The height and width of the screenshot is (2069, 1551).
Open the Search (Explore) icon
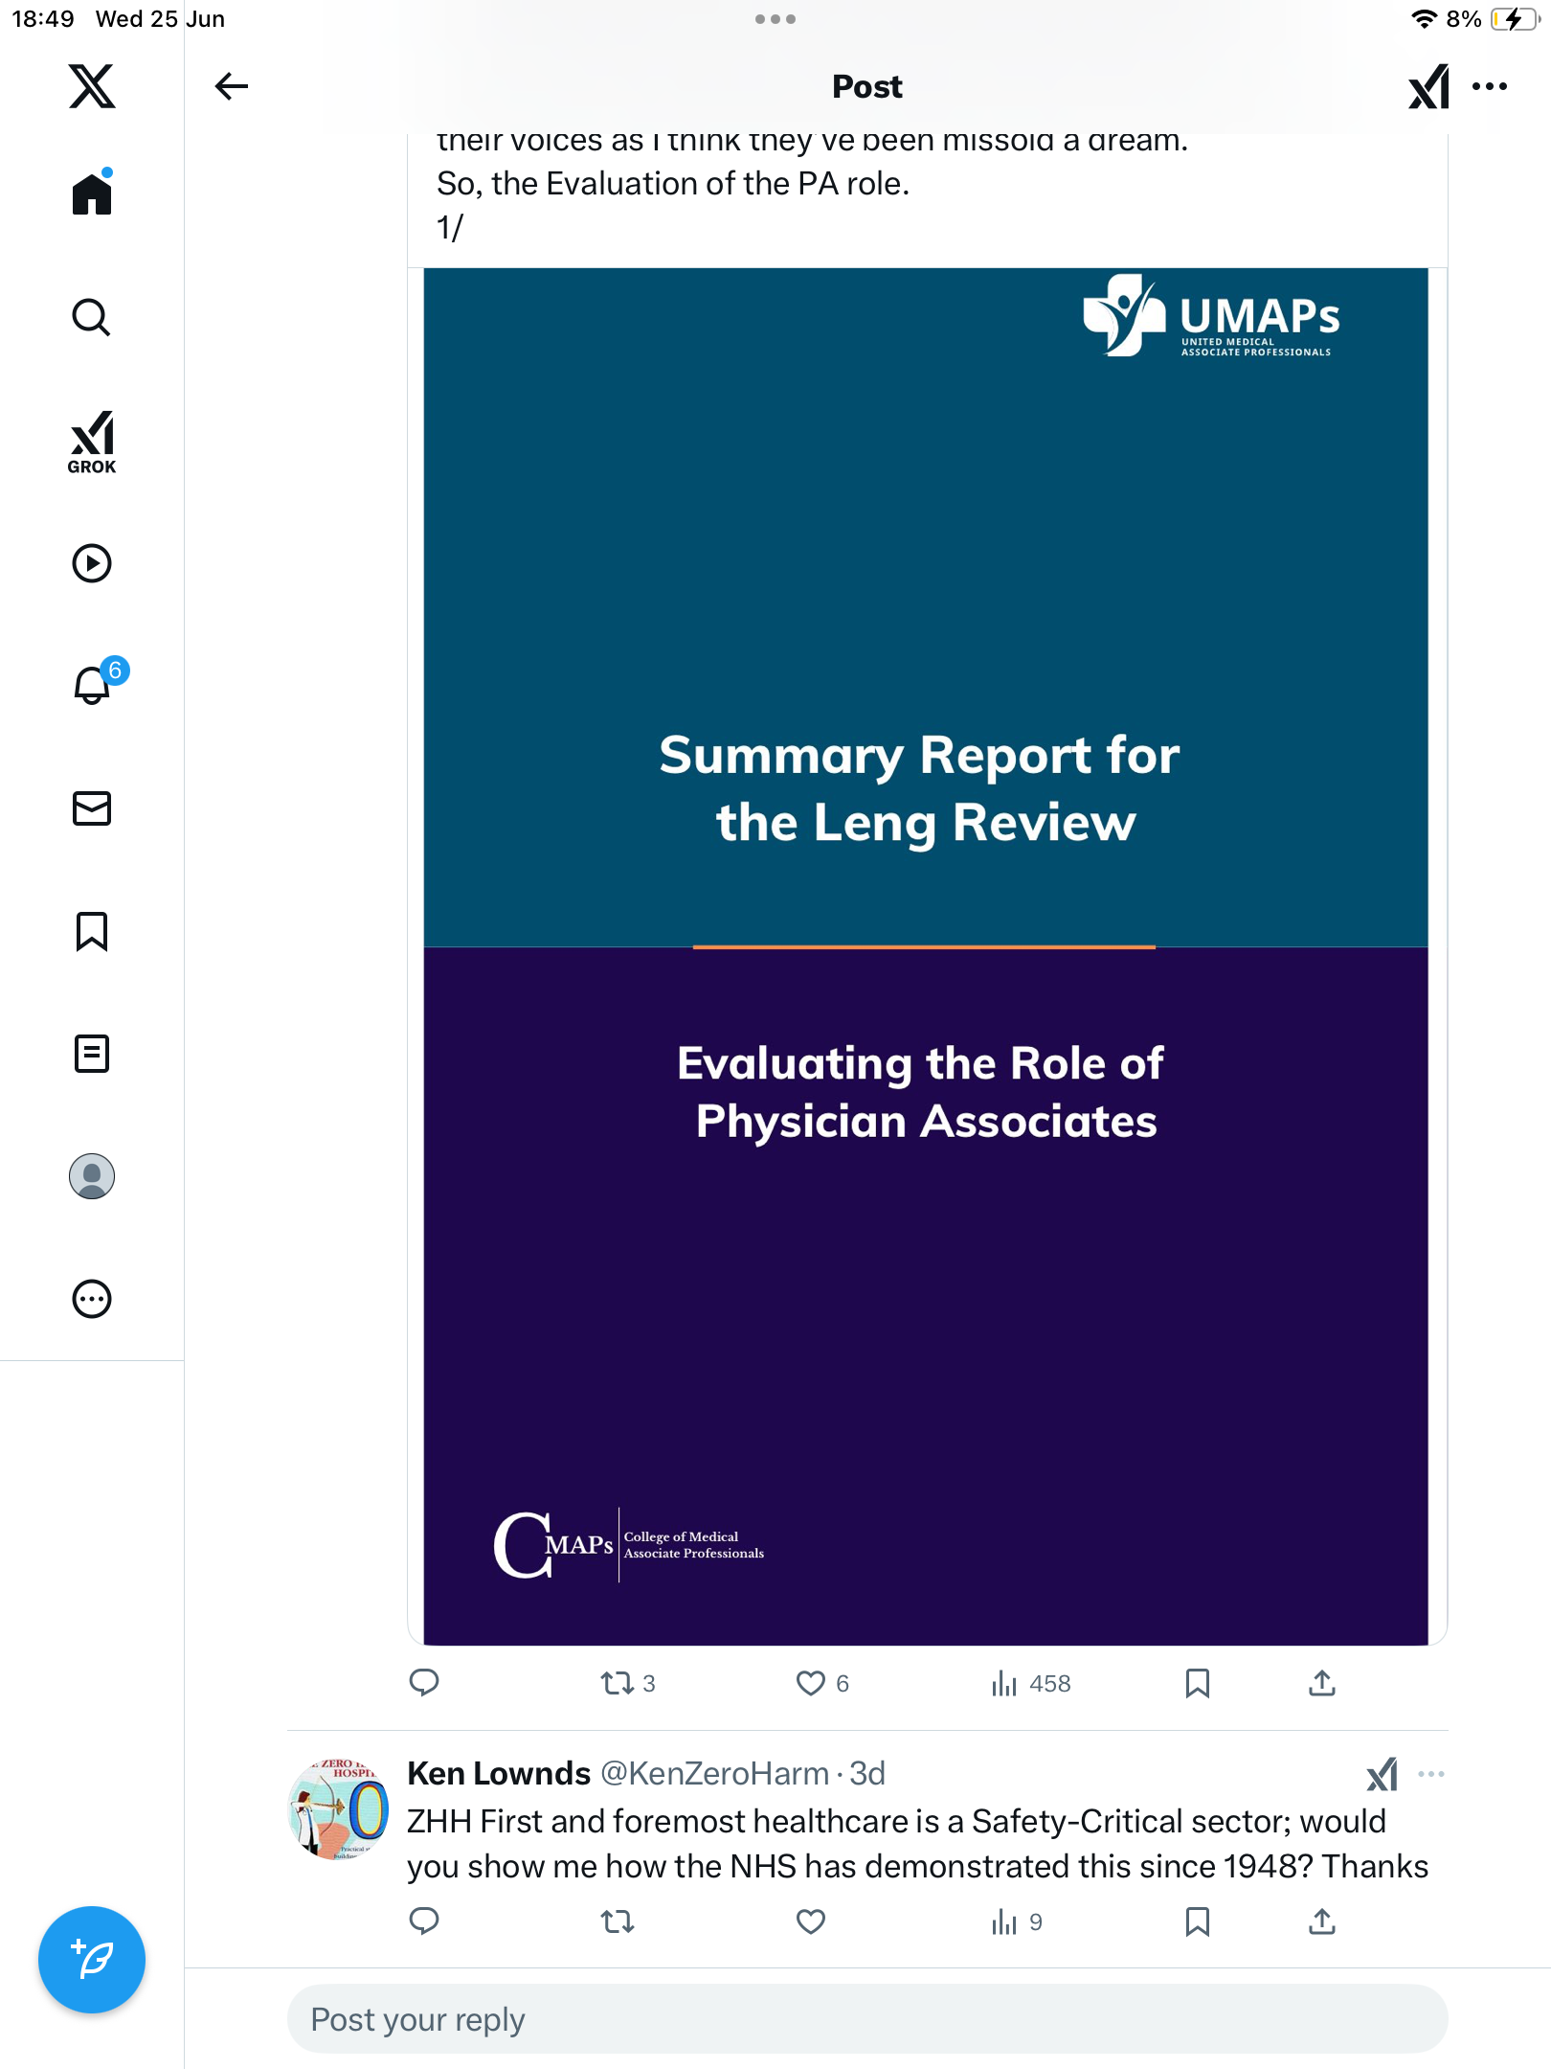(92, 317)
